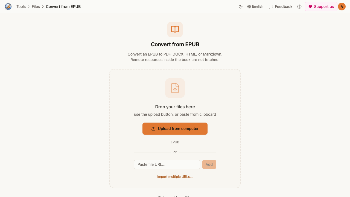Click the app logo in the top-left corner

(x=8, y=7)
